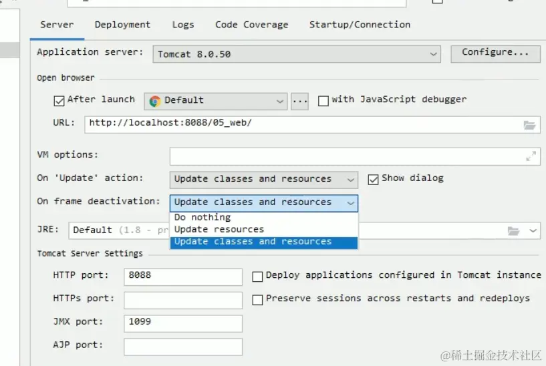
Task: Select Update resources option in list
Action: tap(263, 229)
